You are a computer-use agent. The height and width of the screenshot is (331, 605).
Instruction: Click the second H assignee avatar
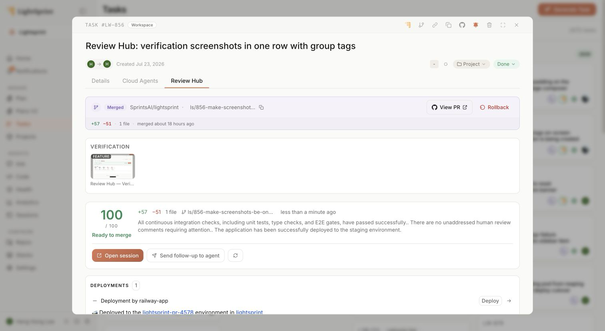click(x=107, y=64)
